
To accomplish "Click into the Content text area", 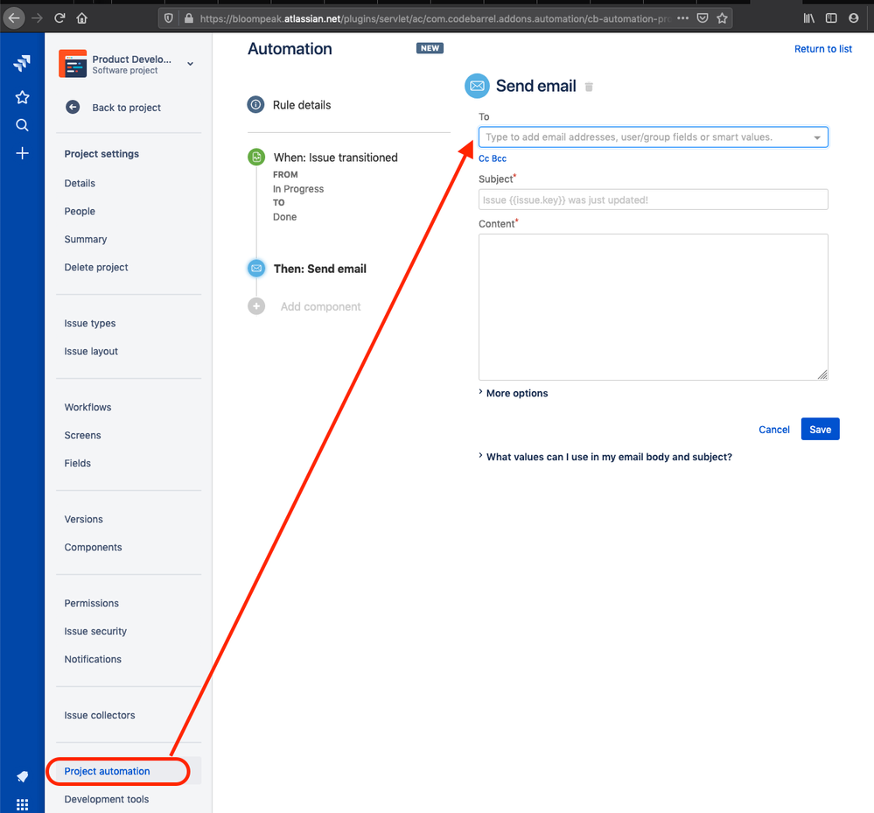I will [653, 307].
